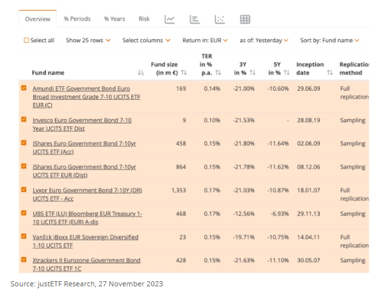Switch to the % Years tab
This screenshot has height=294, width=382.
[115, 19]
